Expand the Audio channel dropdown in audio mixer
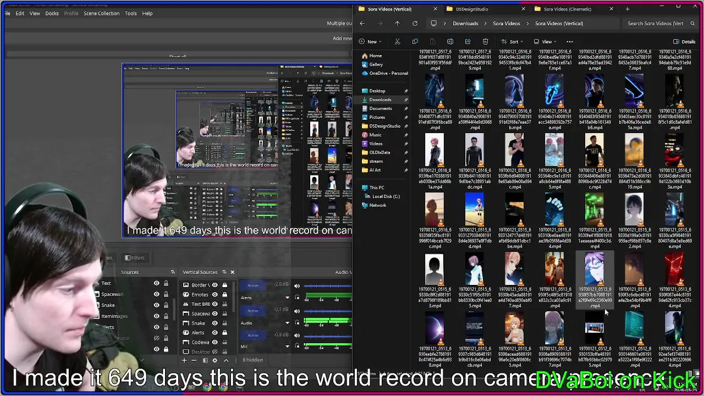The image size is (704, 396). pyautogui.click(x=287, y=323)
